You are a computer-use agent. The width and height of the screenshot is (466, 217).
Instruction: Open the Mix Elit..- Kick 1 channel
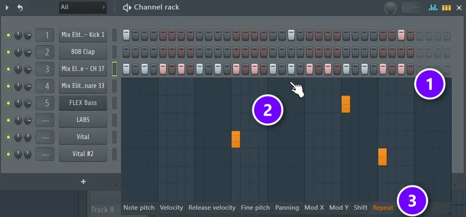coord(83,35)
